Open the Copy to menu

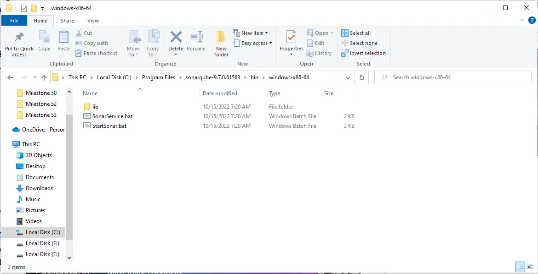tap(153, 44)
